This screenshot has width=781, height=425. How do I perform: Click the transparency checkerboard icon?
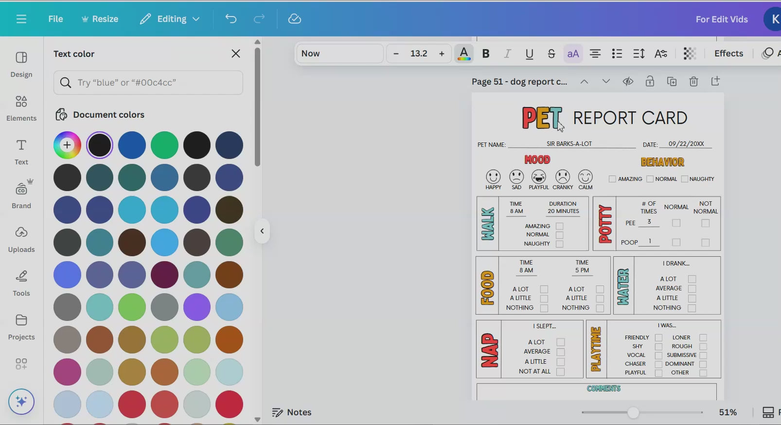(689, 53)
